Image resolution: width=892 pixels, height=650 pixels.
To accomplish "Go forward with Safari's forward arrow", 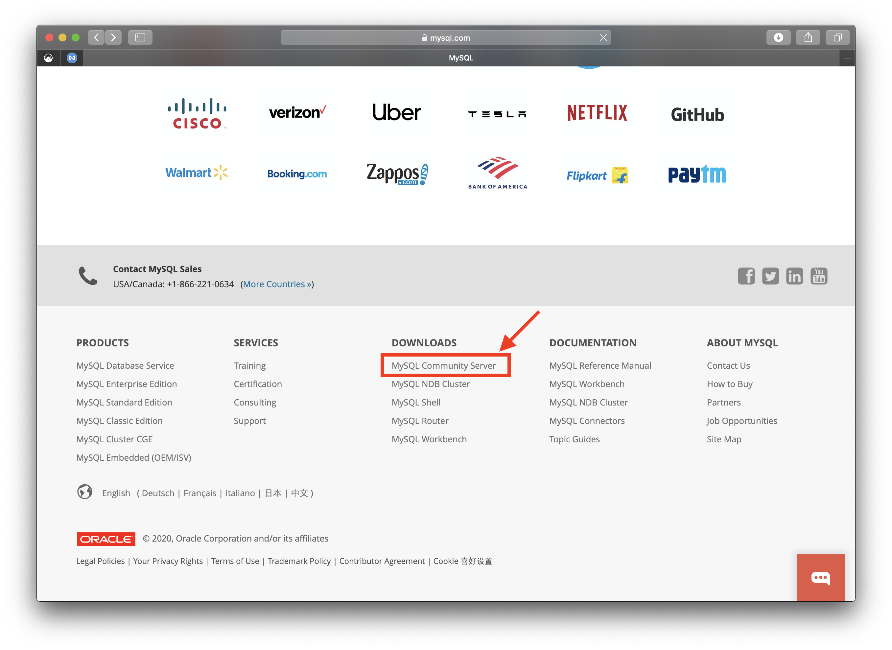I will [113, 37].
